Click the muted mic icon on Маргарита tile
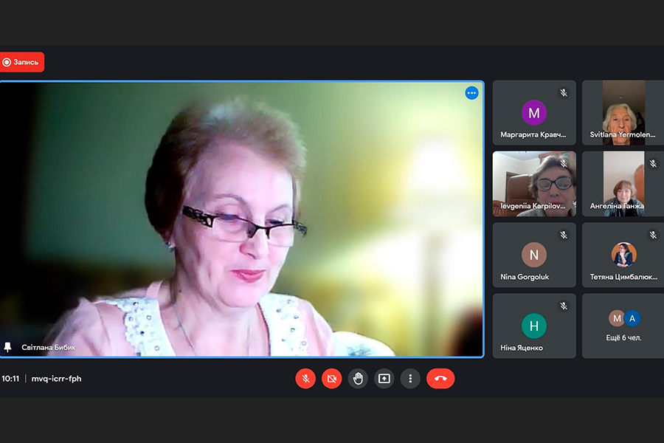The image size is (664, 443). click(x=564, y=93)
